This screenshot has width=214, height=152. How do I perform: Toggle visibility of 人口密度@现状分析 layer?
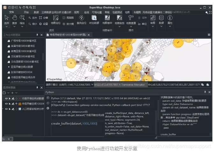tap(6, 109)
